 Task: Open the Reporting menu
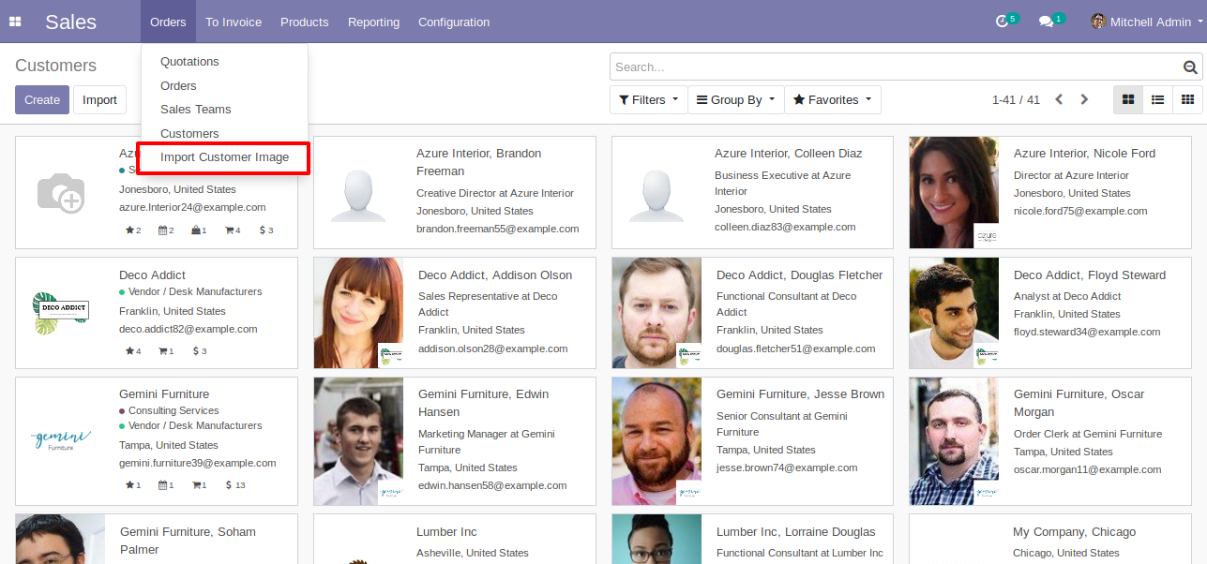tap(373, 22)
